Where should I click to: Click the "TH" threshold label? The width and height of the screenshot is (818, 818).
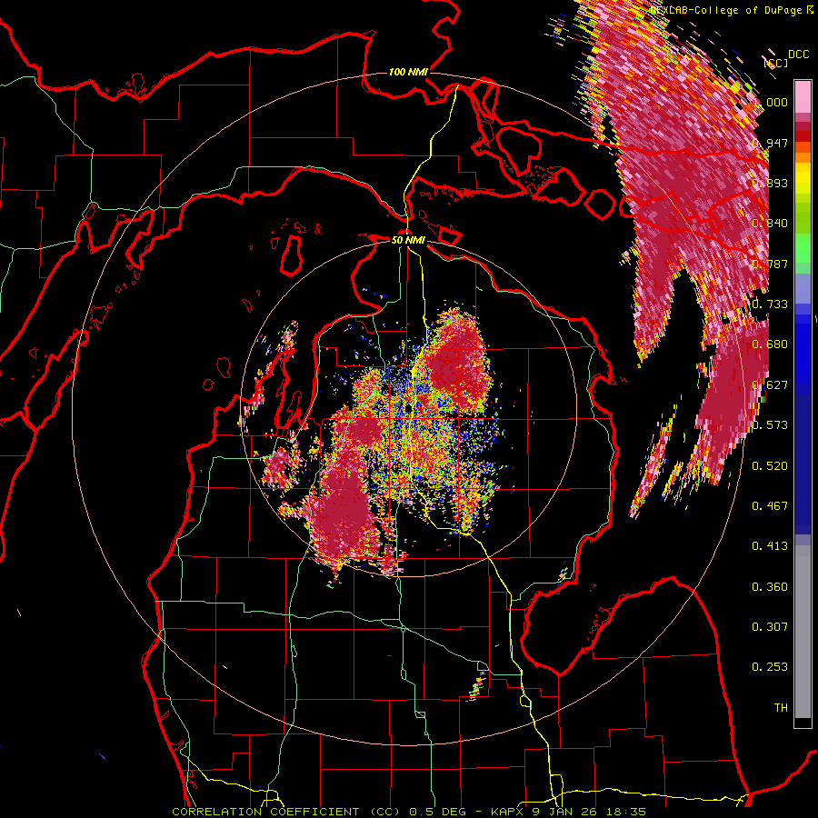[x=781, y=708]
